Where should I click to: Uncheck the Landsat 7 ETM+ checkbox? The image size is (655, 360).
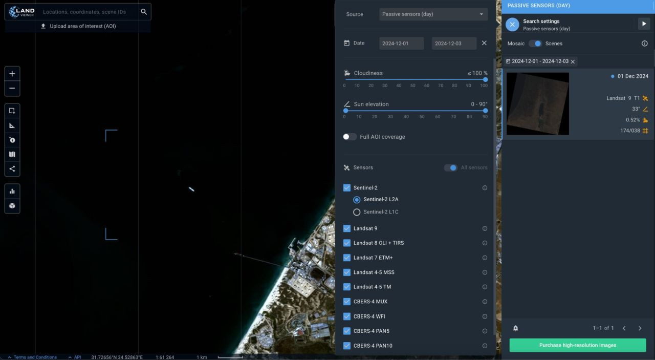[x=347, y=258]
